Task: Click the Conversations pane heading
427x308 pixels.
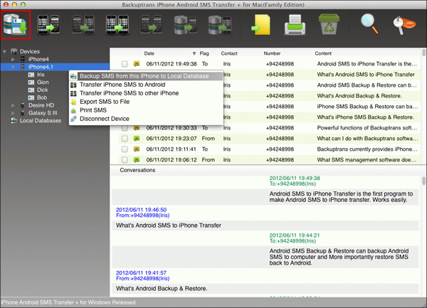Action: pos(137,170)
